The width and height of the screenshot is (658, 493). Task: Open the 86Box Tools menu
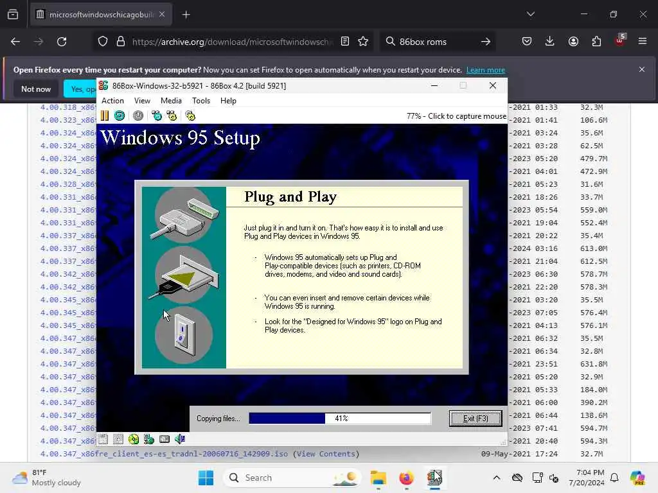[201, 101]
